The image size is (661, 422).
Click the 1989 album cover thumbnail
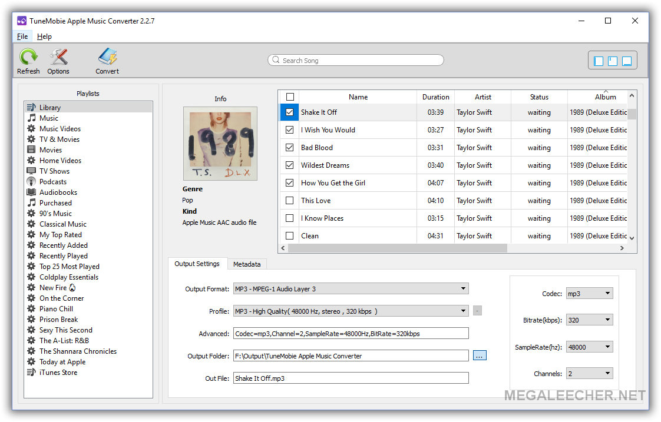pos(220,144)
